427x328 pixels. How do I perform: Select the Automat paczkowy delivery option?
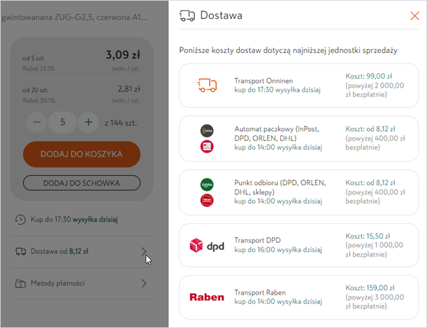(299, 139)
